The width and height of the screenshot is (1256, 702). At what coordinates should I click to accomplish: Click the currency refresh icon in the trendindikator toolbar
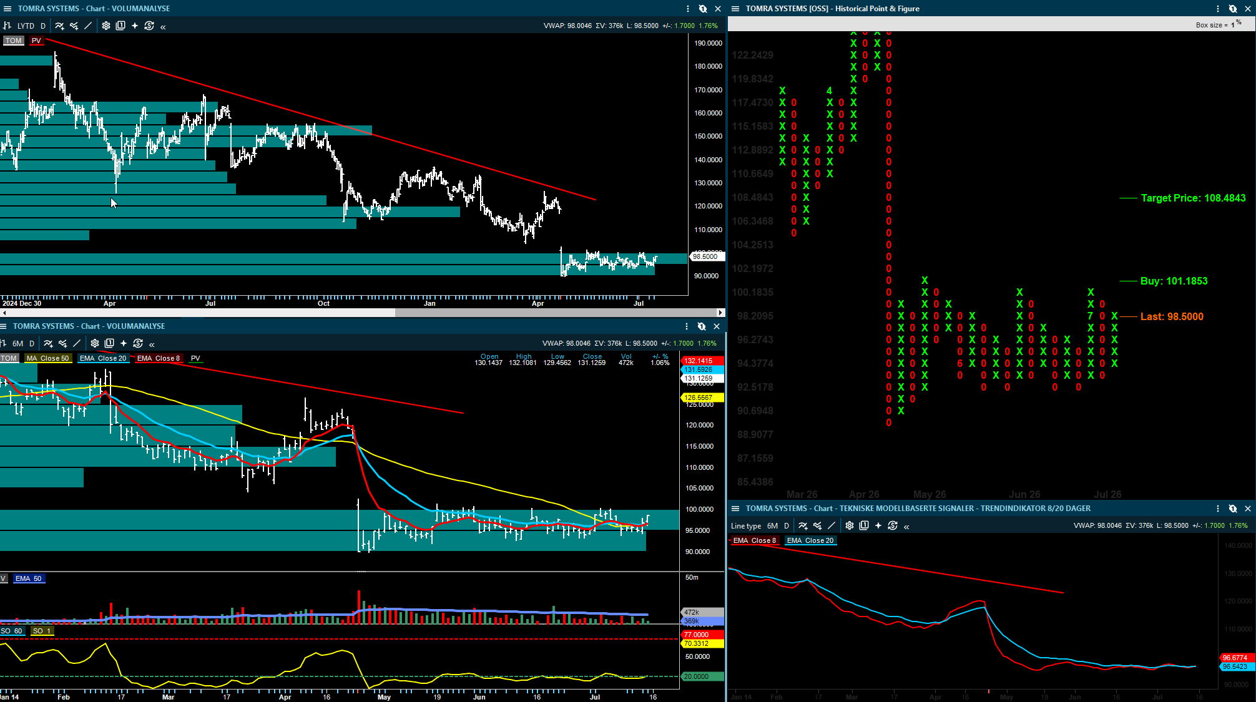point(893,526)
